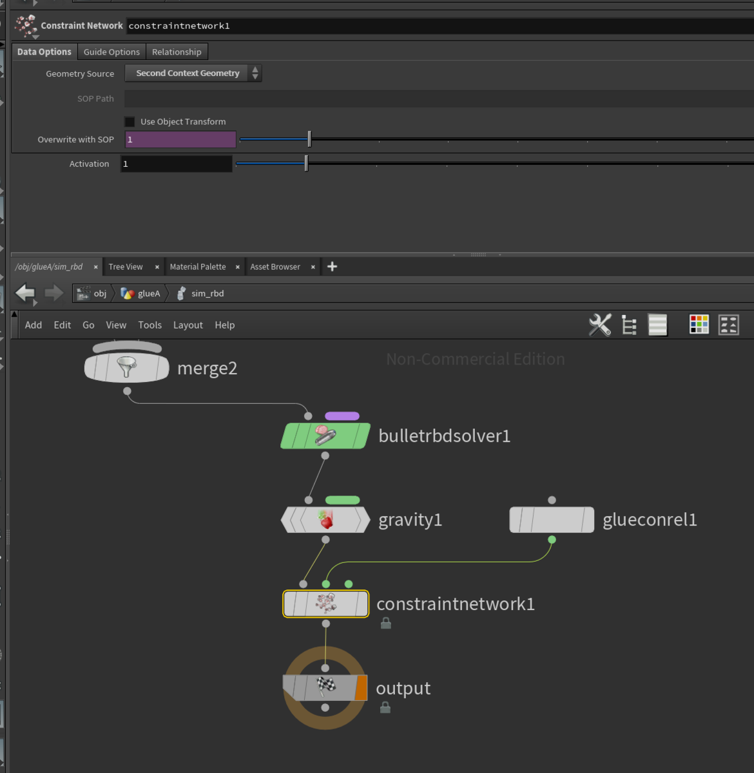Enable Use Object Transform checkbox

pos(130,122)
